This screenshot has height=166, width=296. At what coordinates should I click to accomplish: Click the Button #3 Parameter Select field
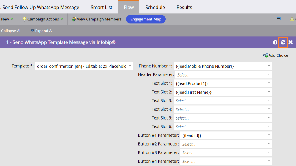[226, 153]
